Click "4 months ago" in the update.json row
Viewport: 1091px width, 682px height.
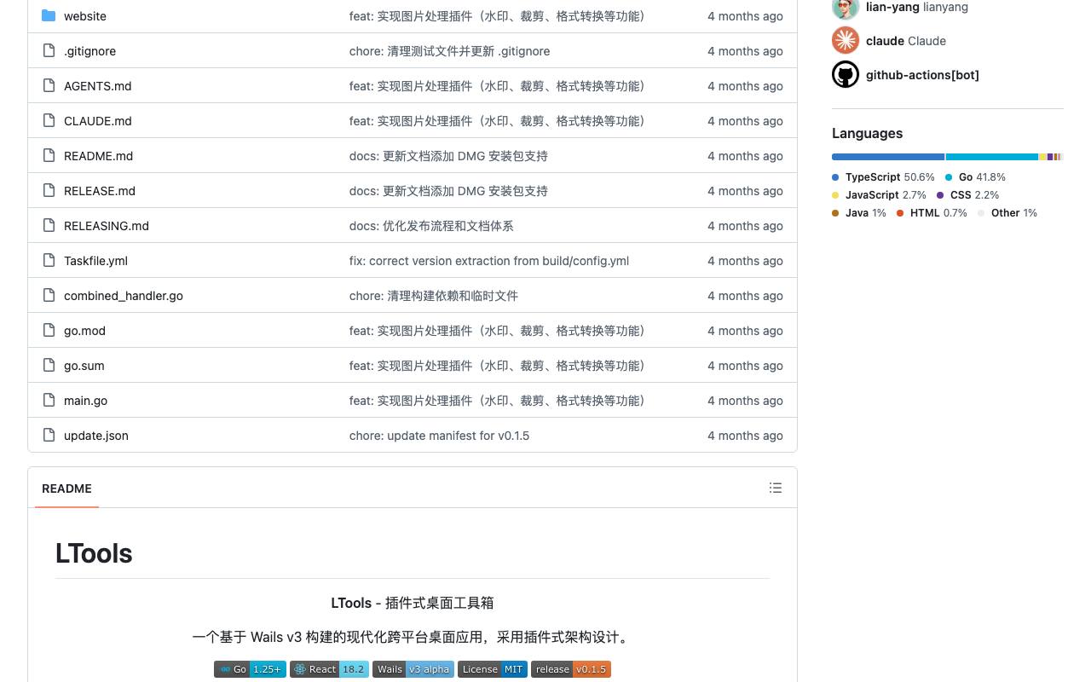tap(745, 436)
